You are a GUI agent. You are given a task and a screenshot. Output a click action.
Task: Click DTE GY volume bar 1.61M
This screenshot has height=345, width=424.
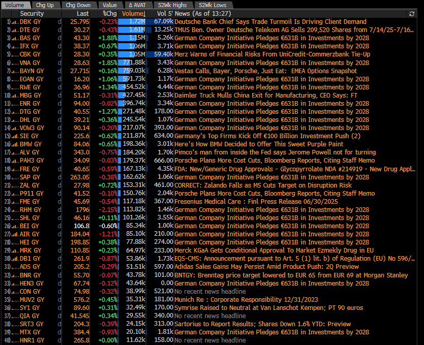[x=132, y=30]
